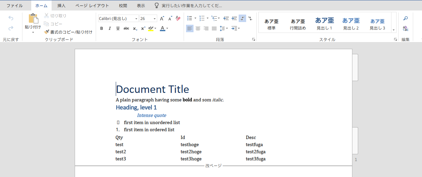This screenshot has width=422, height=177.
Task: Click the multilevel list icon
Action: pyautogui.click(x=214, y=18)
